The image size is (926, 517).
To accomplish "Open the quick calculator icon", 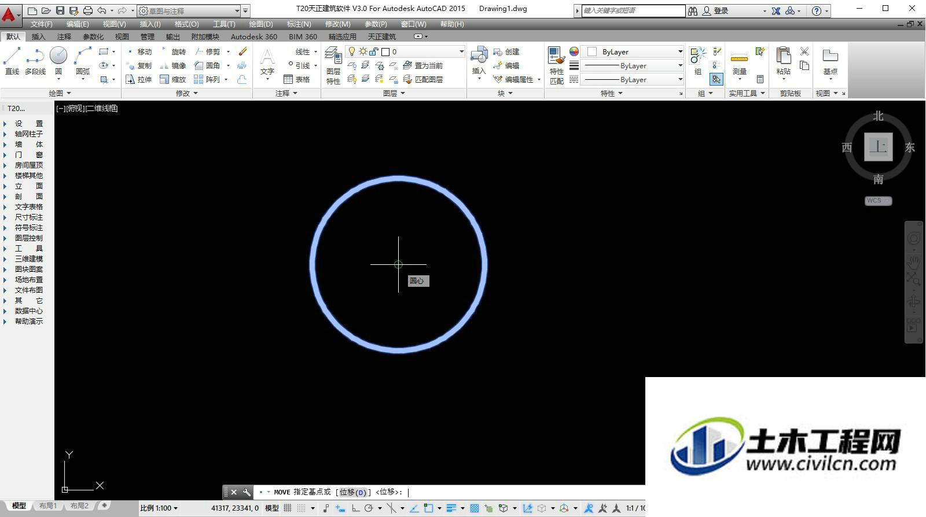I will pyautogui.click(x=760, y=79).
